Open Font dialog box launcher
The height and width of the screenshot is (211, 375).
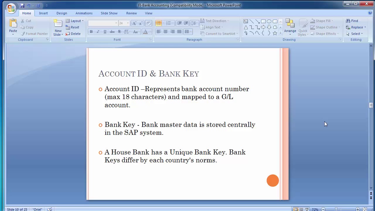tap(150, 40)
